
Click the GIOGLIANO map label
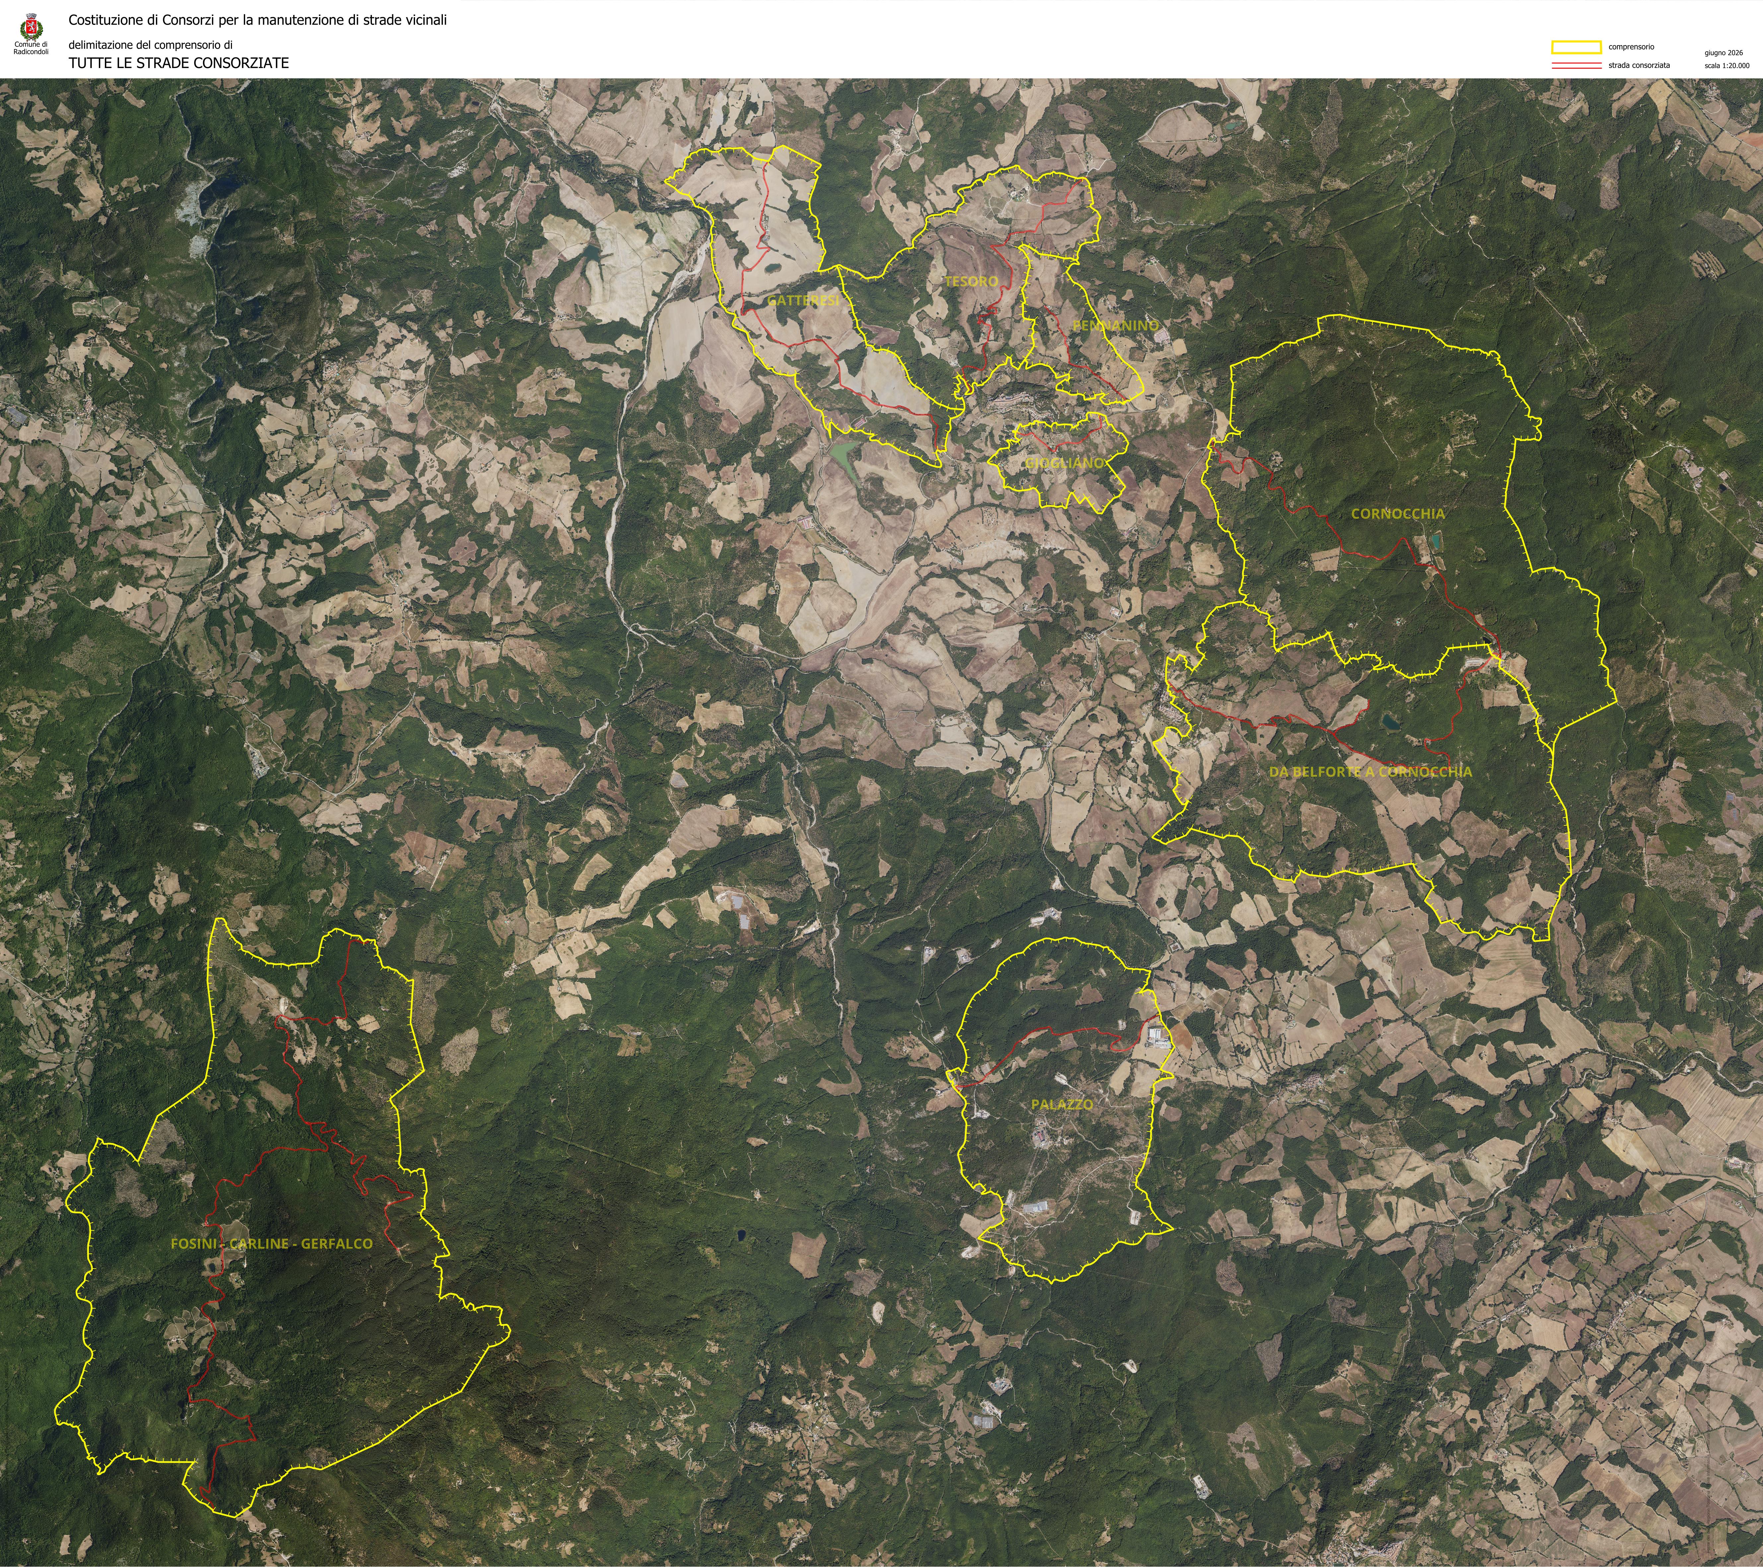[x=1064, y=463]
